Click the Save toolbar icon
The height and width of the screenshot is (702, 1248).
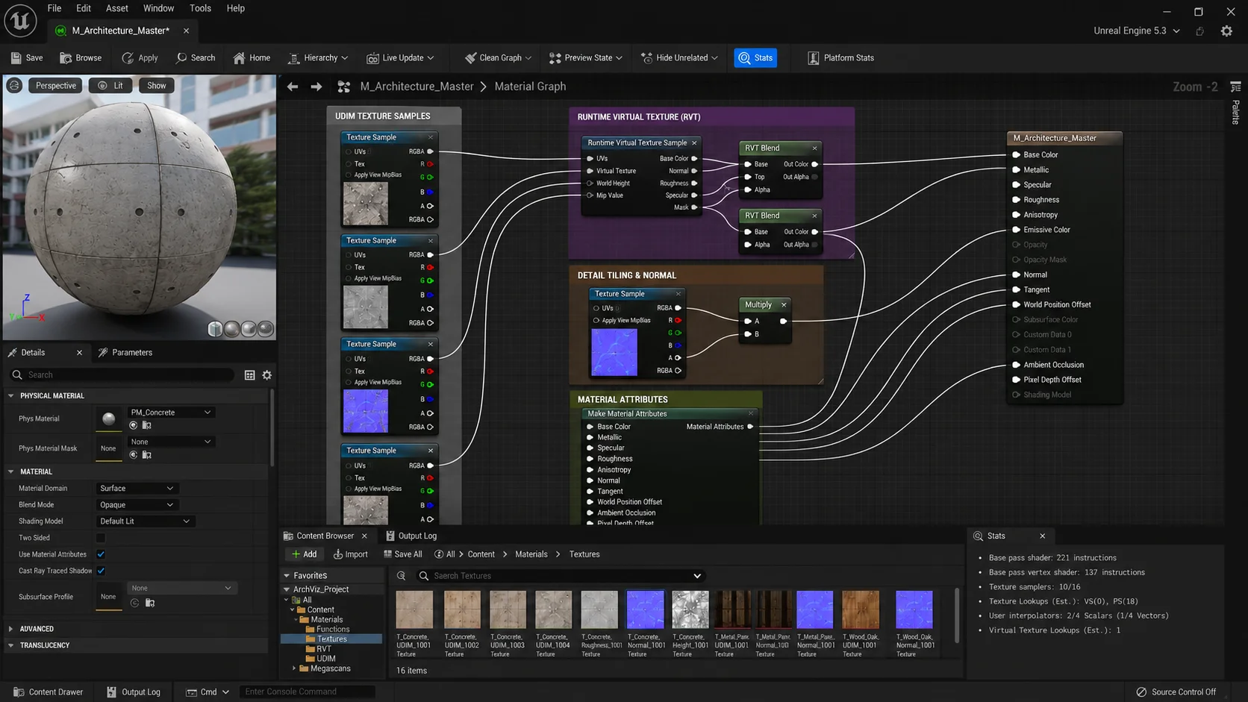tap(27, 57)
